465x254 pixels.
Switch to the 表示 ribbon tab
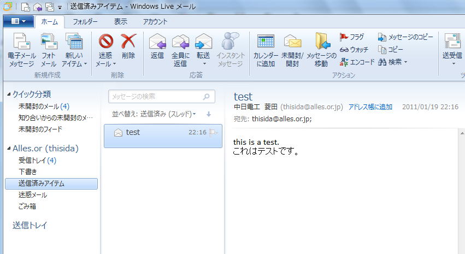coord(120,22)
